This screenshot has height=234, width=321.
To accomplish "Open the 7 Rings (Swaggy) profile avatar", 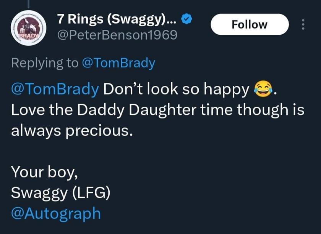I will point(27,29).
